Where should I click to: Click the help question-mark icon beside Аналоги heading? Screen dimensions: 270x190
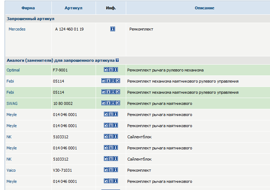(x=117, y=60)
